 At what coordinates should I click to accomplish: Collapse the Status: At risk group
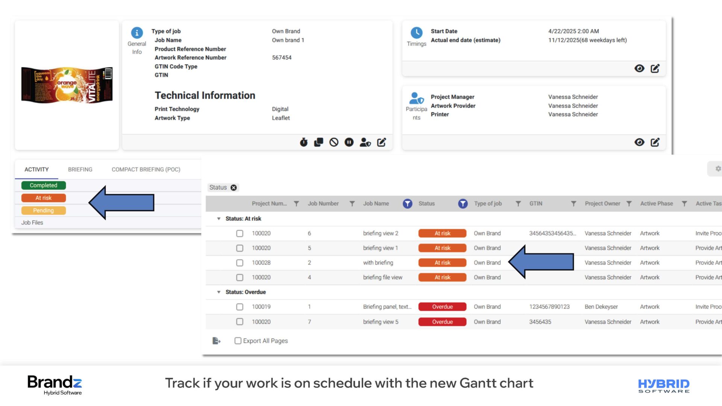218,218
